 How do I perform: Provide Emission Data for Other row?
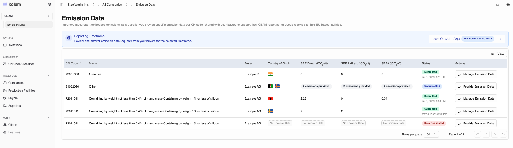[x=476, y=86]
